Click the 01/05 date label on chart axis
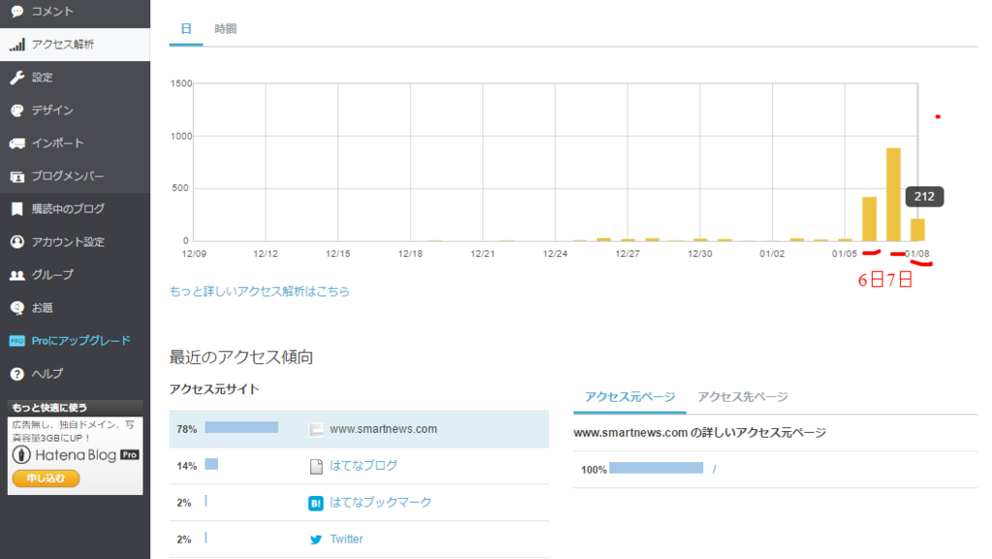The image size is (992, 559). click(844, 254)
